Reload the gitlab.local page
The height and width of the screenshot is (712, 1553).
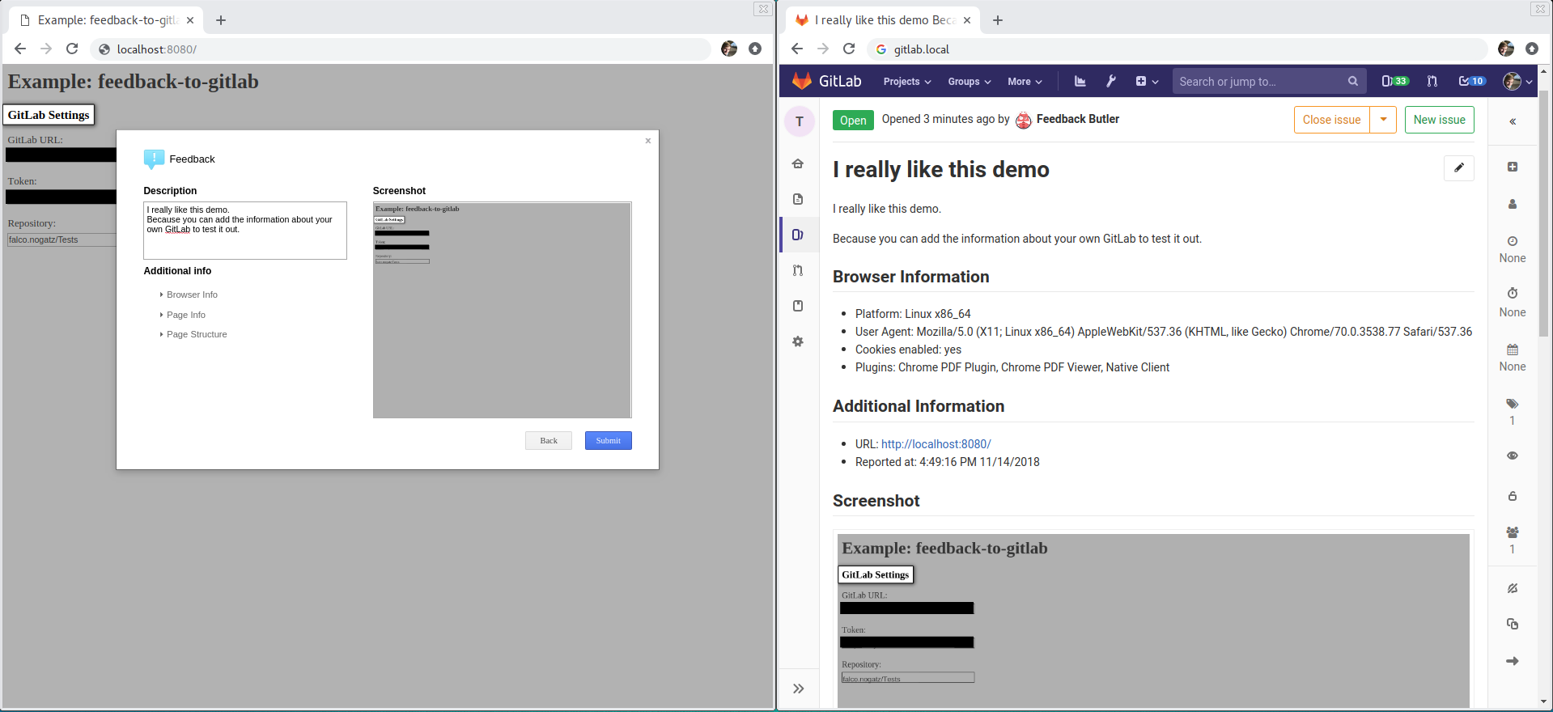(x=849, y=49)
